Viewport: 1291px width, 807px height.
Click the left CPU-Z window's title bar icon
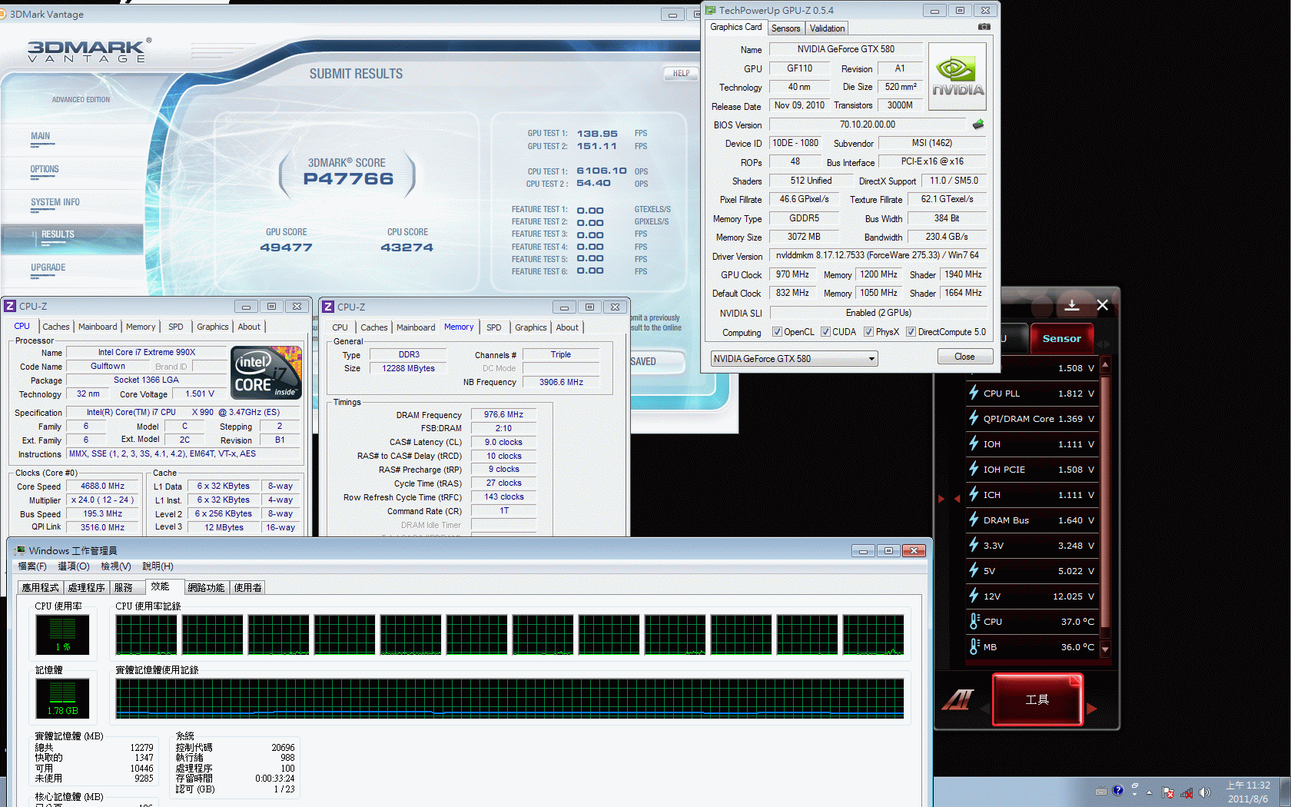(x=10, y=306)
